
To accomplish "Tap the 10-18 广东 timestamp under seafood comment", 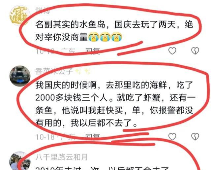I will (x=55, y=137).
